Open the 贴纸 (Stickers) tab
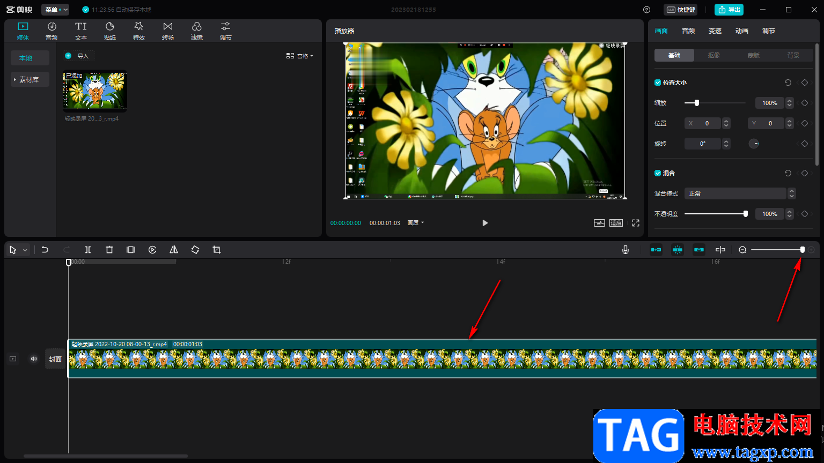Screen dimensions: 824x463 click(110, 31)
